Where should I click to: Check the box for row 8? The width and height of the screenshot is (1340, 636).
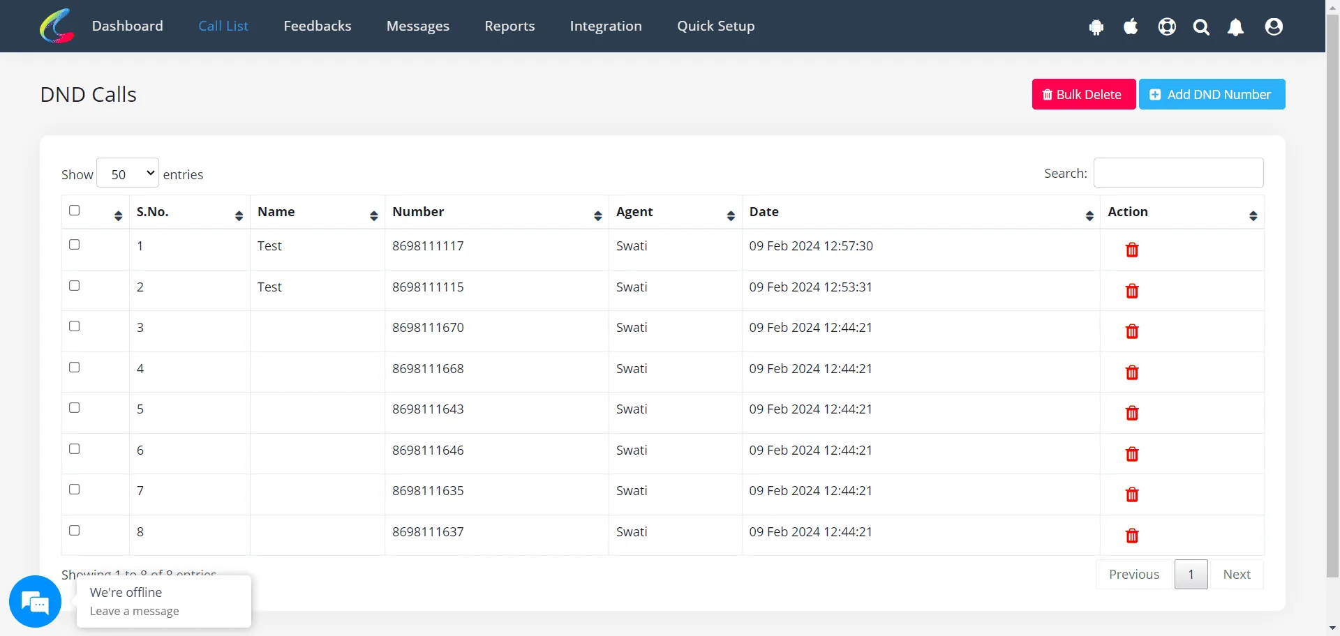[75, 531]
